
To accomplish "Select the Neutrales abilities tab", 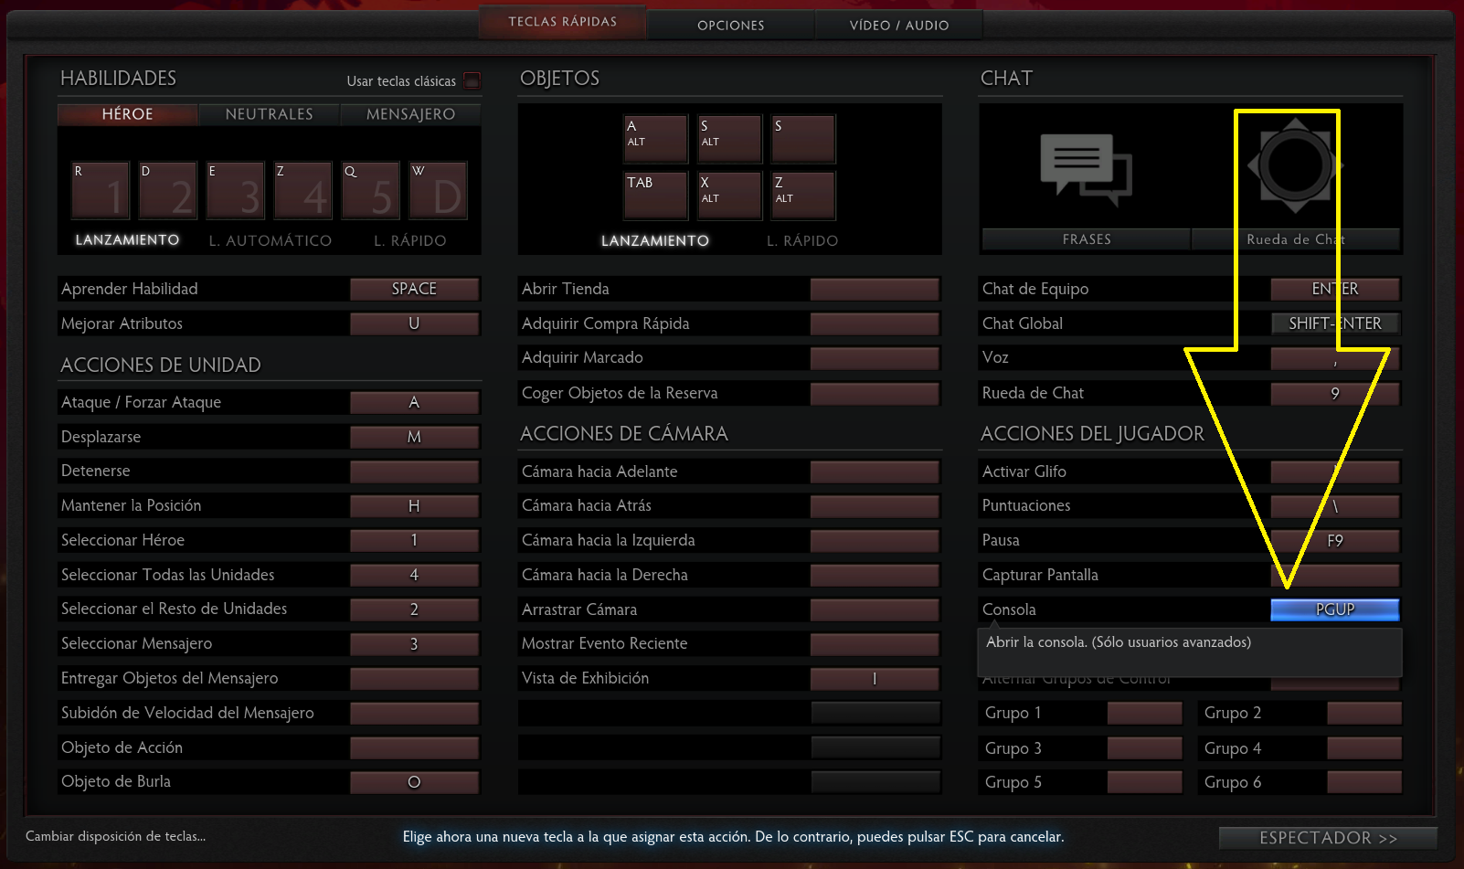I will click(x=269, y=114).
